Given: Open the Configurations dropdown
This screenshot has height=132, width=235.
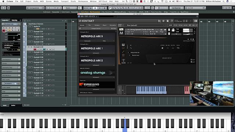Looking at the screenshot, I should click(x=35, y=8).
